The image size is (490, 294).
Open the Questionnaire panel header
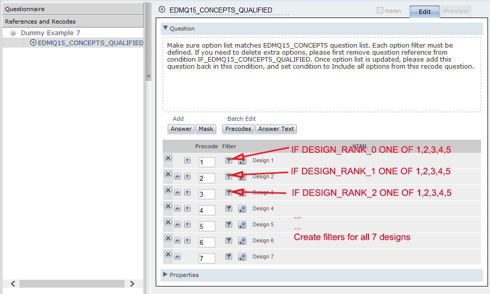click(x=73, y=9)
